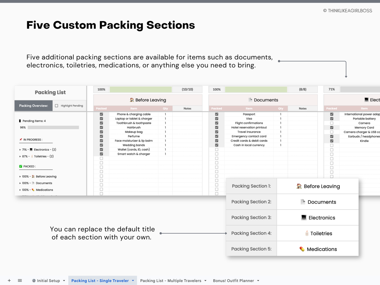Click the Pending Items: 4 text
380x285 pixels.
pyautogui.click(x=34, y=121)
